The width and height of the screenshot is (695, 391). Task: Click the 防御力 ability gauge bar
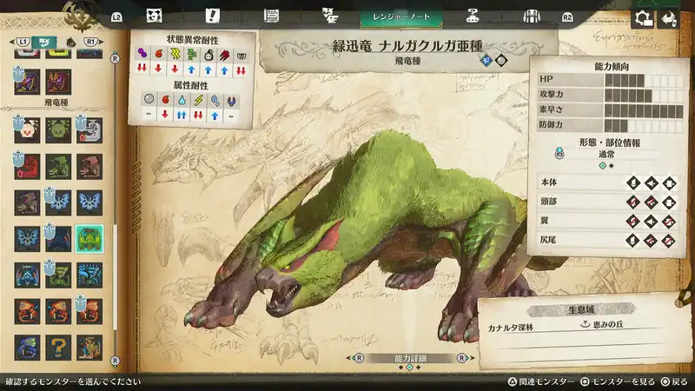click(644, 126)
